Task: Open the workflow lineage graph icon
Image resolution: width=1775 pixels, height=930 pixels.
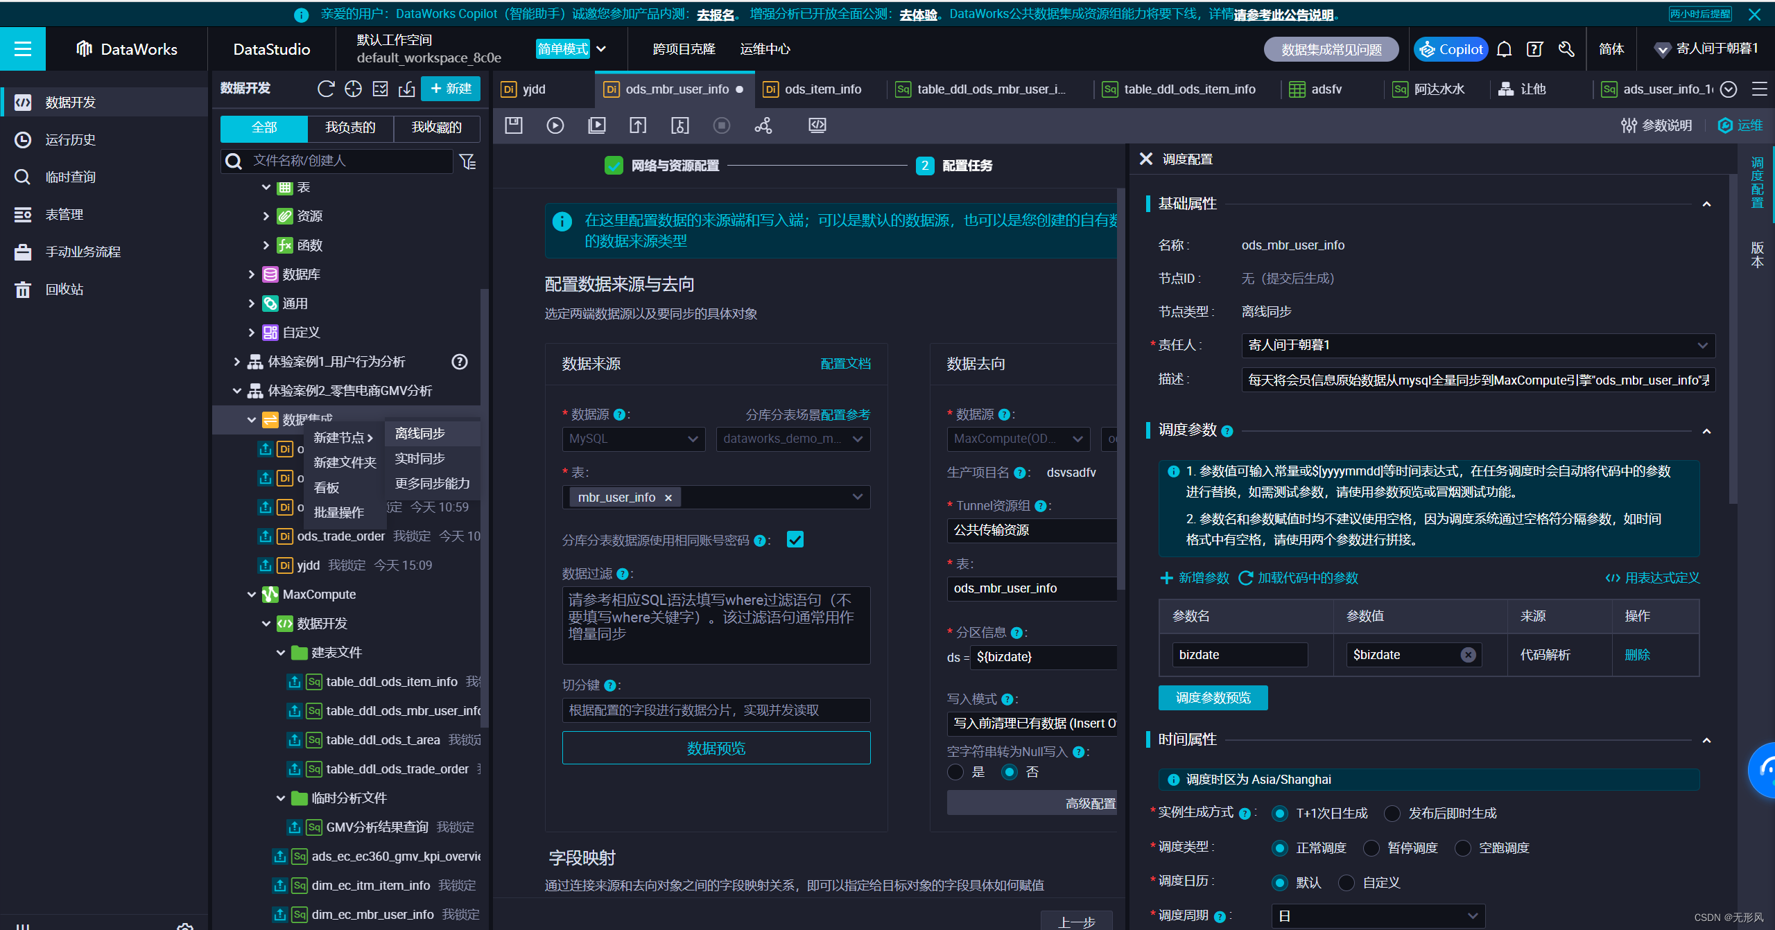Action: (763, 125)
